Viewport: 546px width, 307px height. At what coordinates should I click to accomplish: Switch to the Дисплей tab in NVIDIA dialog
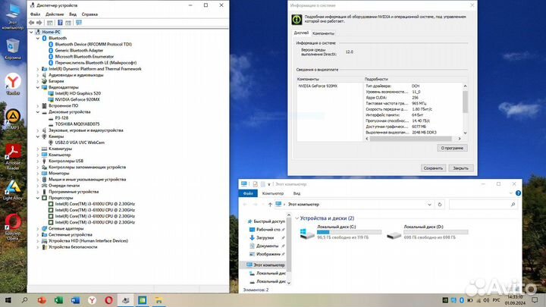[x=301, y=33]
